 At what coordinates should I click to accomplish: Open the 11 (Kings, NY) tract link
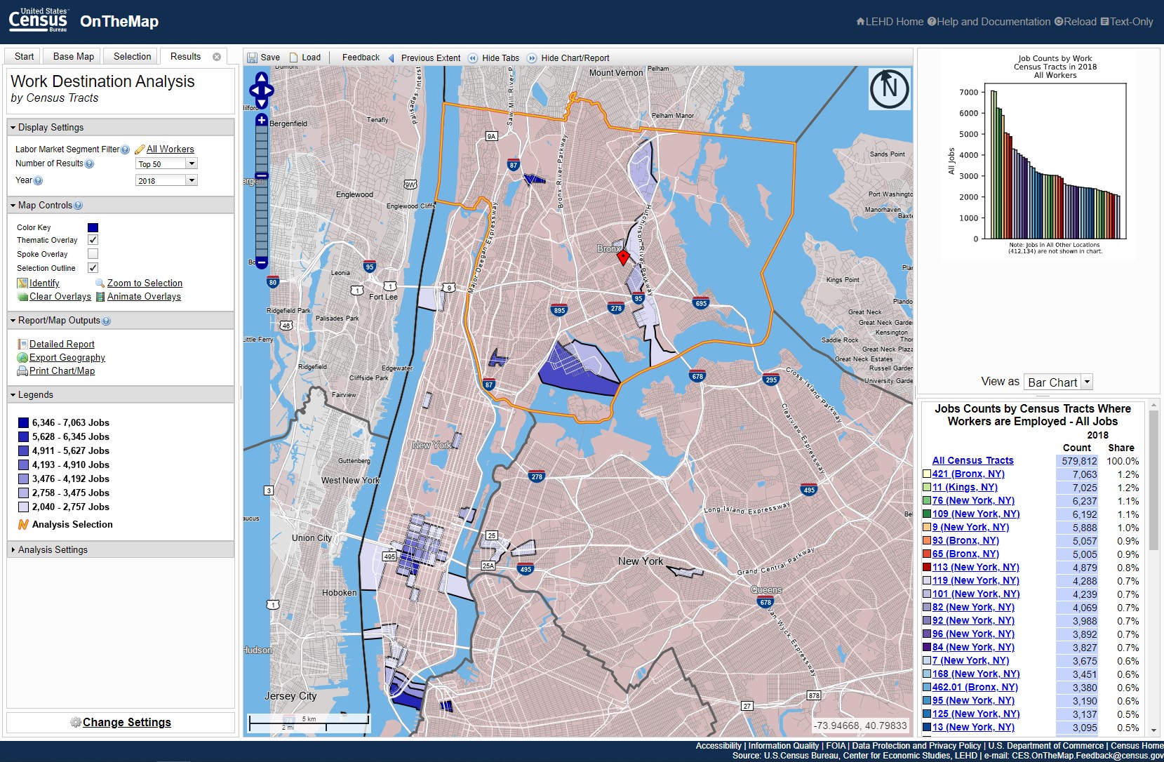[965, 487]
